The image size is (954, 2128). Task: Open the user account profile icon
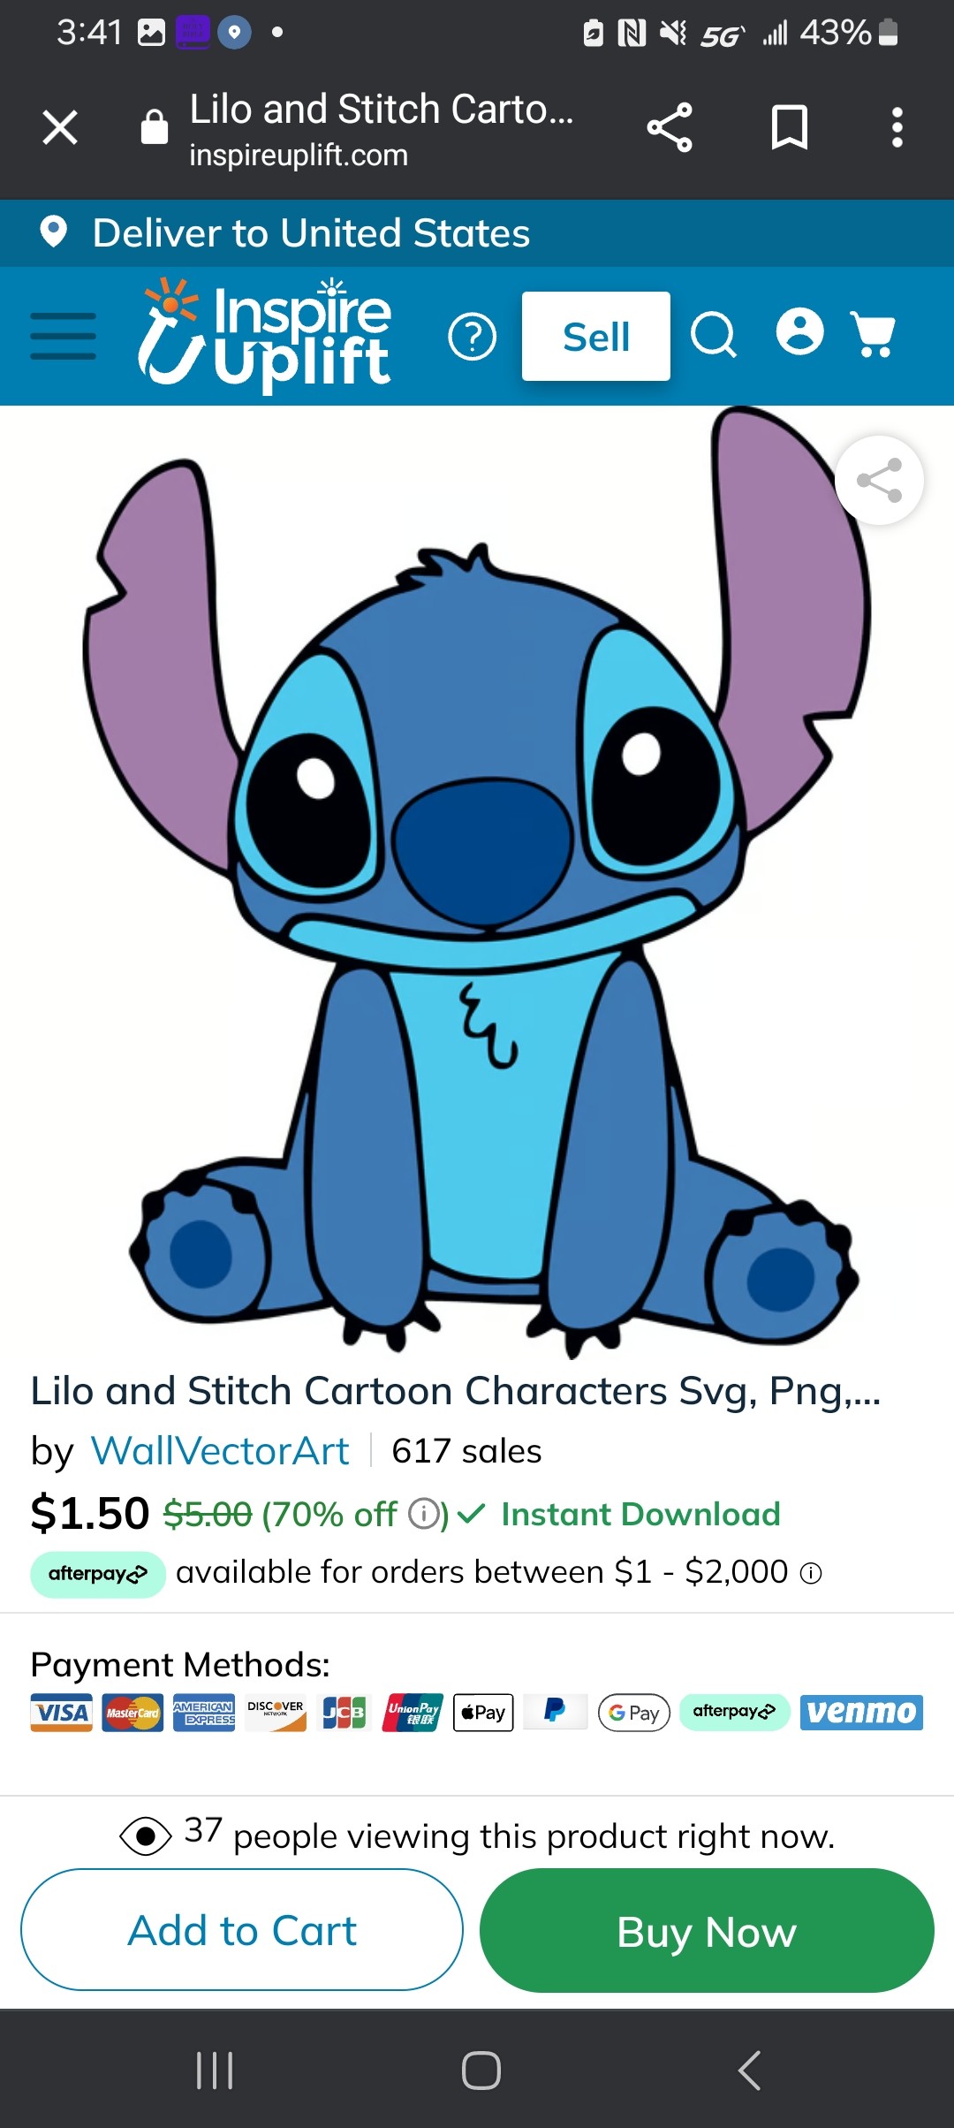tap(800, 332)
